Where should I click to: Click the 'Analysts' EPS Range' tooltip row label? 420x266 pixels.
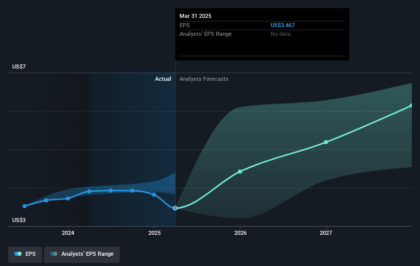point(206,34)
